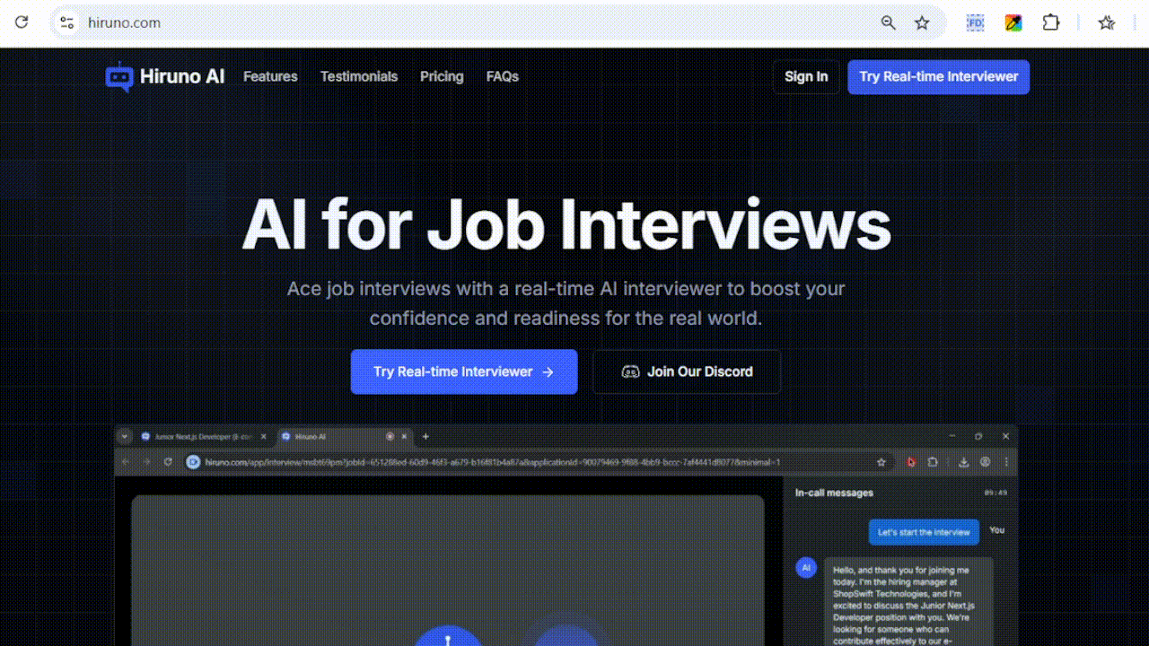Click the arrow icon in the hero Try button
The image size is (1149, 646).
(x=548, y=371)
